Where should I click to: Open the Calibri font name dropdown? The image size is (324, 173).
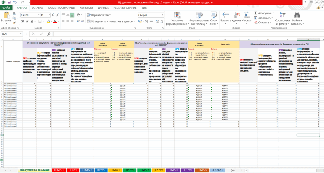39,15
